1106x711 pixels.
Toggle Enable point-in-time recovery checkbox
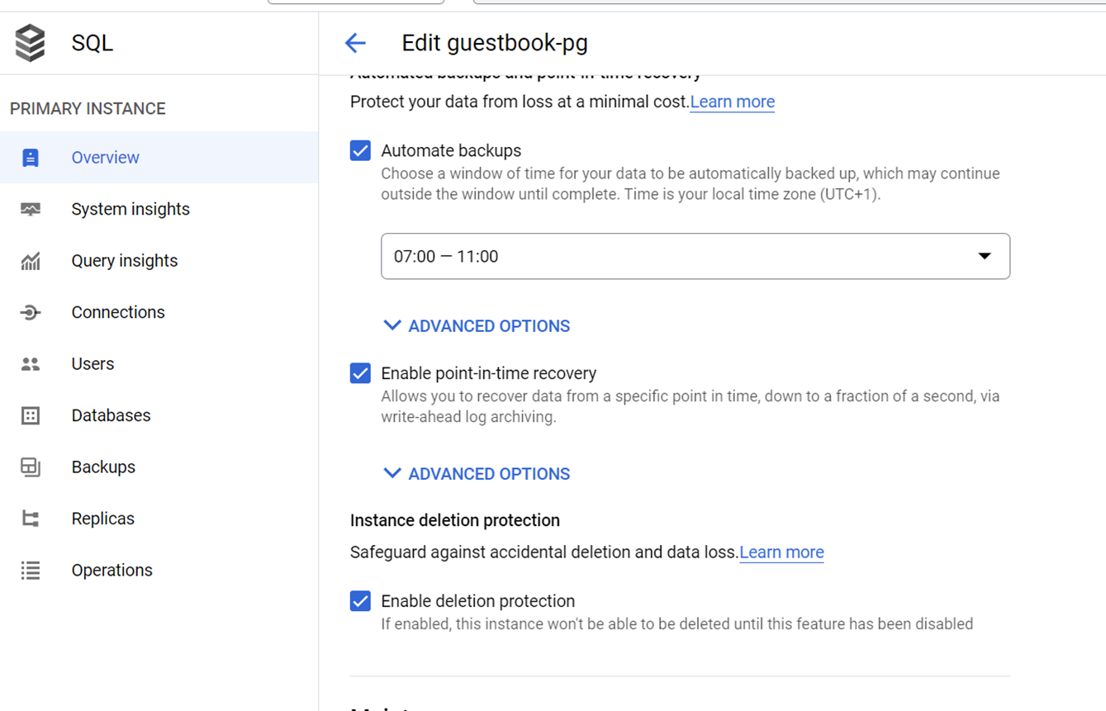(x=360, y=373)
